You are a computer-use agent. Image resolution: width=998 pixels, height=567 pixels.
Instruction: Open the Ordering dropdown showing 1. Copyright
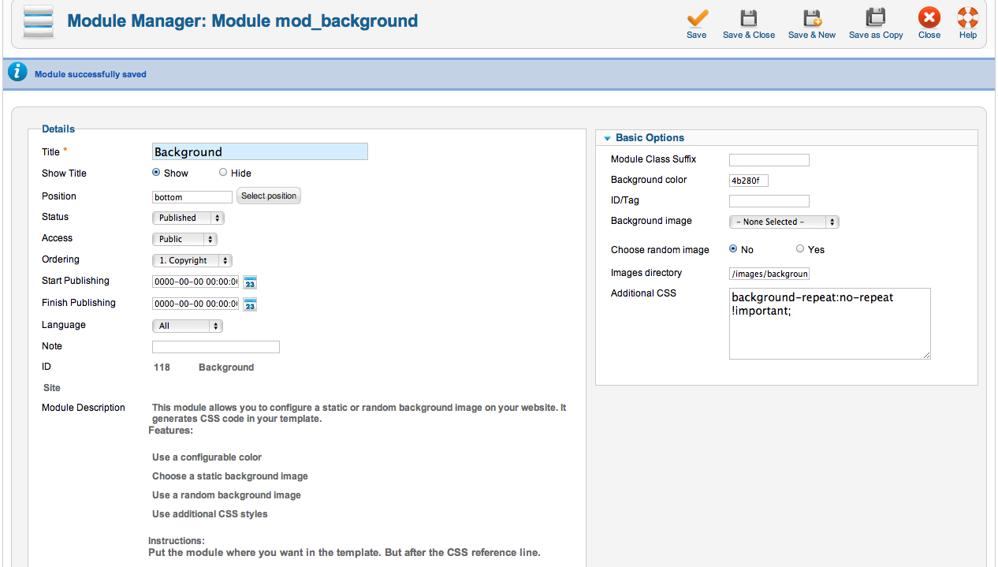[x=192, y=260]
